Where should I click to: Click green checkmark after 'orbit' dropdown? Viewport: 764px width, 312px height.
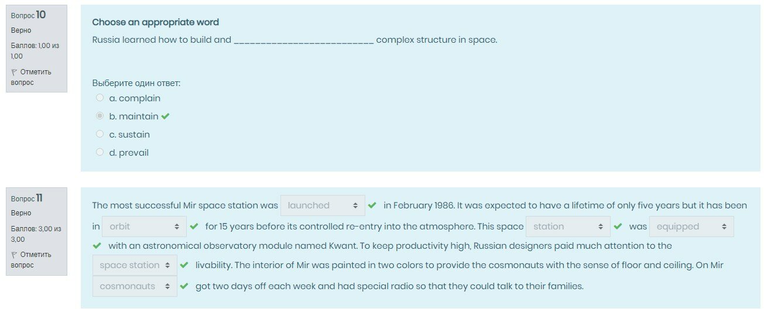(194, 227)
